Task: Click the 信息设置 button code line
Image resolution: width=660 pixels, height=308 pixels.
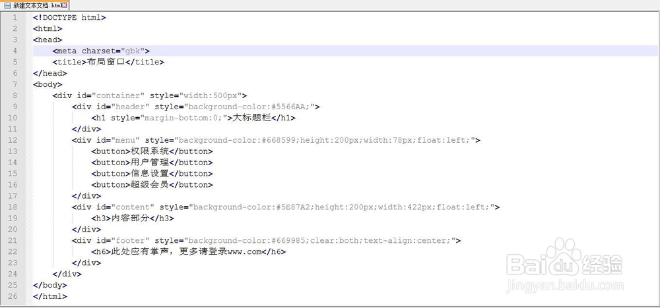Action: click(x=152, y=173)
